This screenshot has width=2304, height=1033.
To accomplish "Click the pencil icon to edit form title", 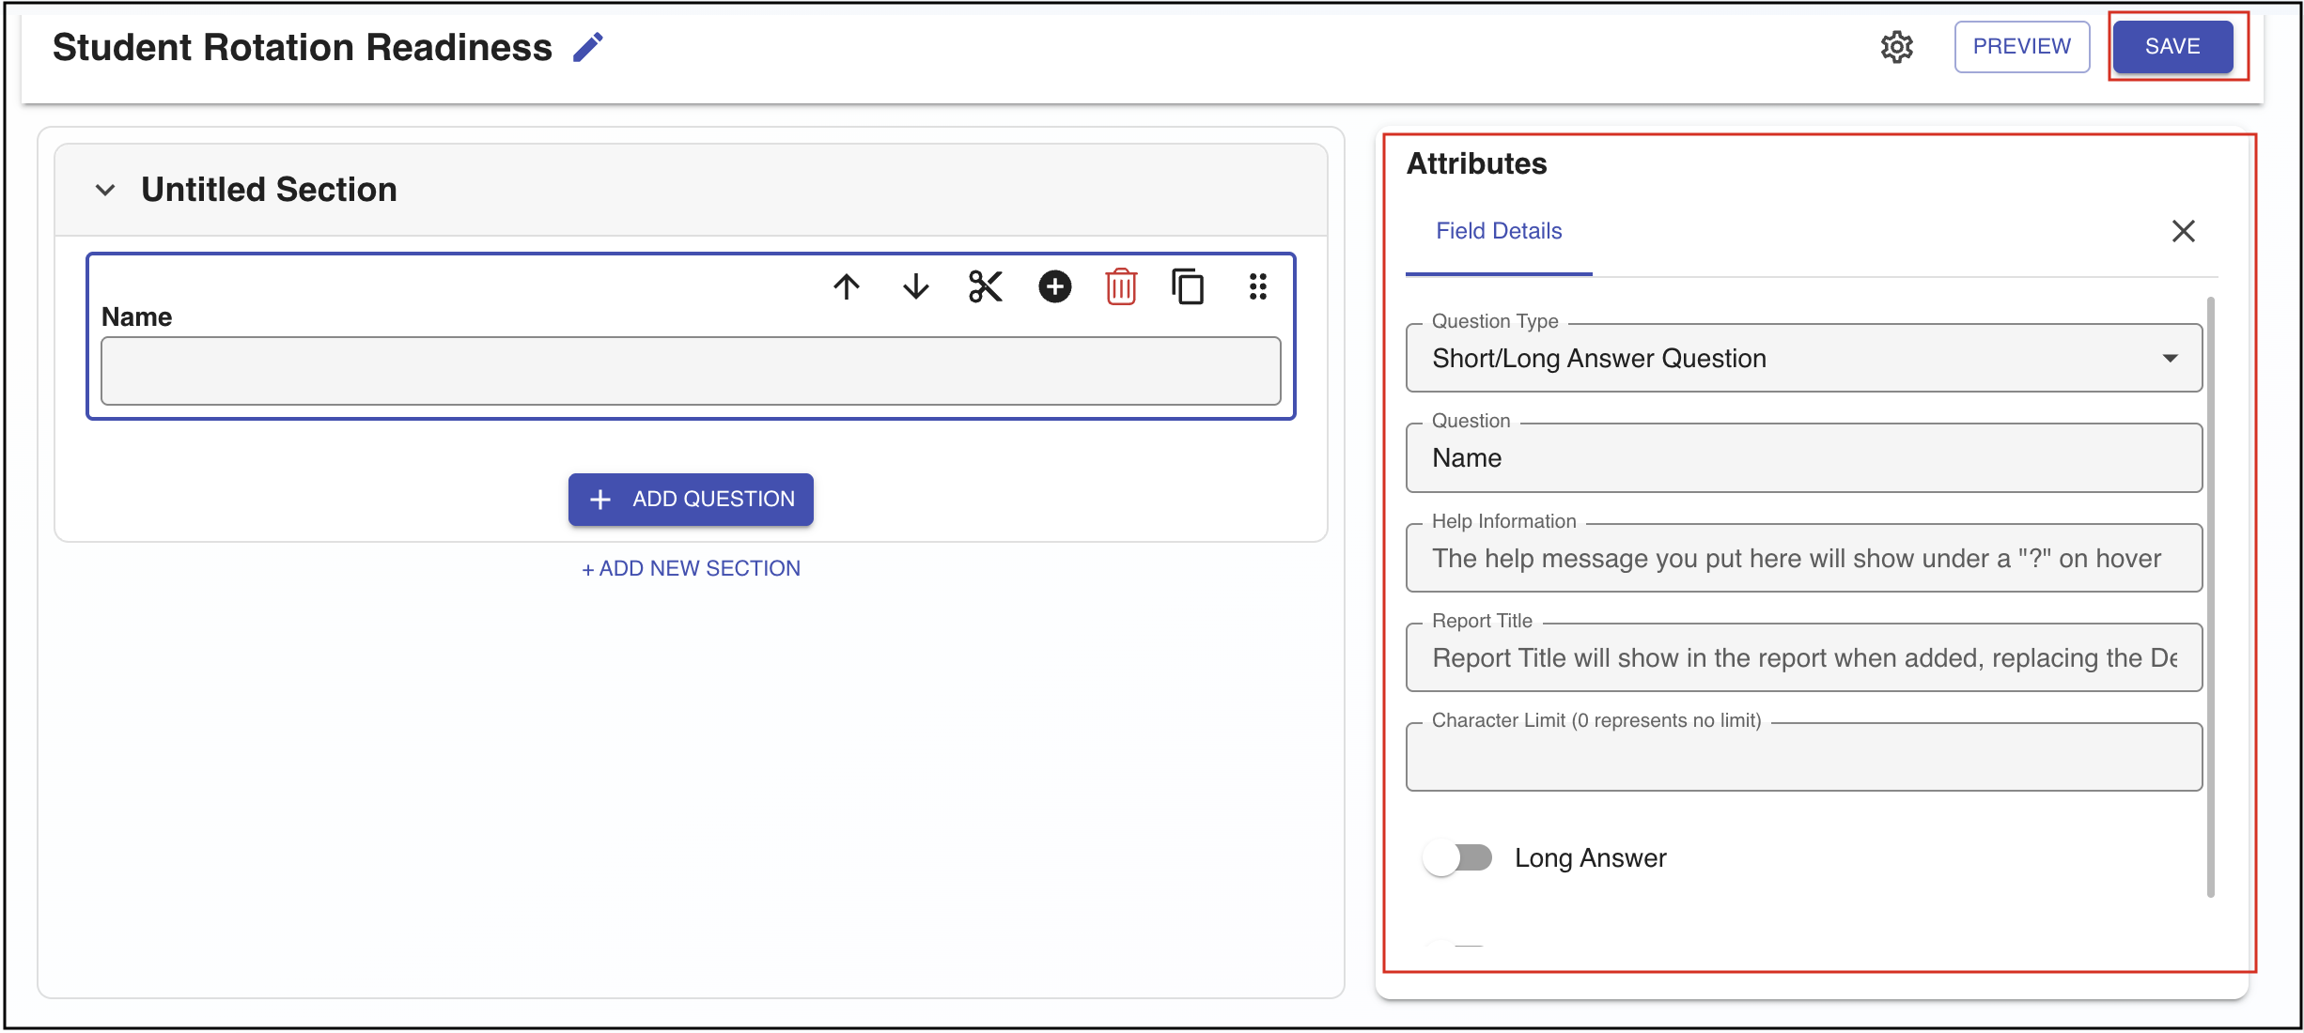I will tap(588, 47).
